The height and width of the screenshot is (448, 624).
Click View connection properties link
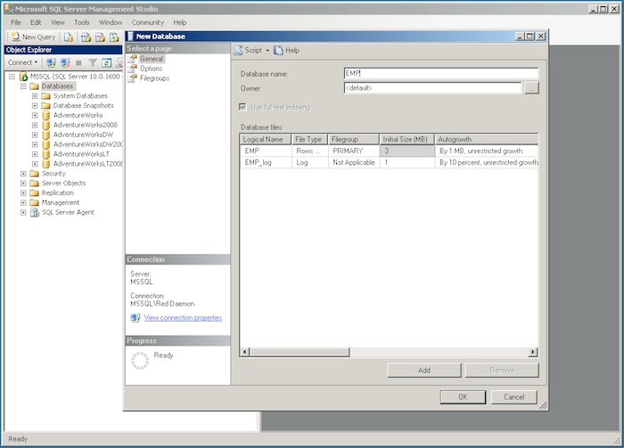tap(183, 318)
